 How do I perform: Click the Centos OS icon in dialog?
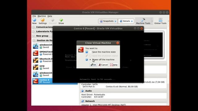coord(81,50)
